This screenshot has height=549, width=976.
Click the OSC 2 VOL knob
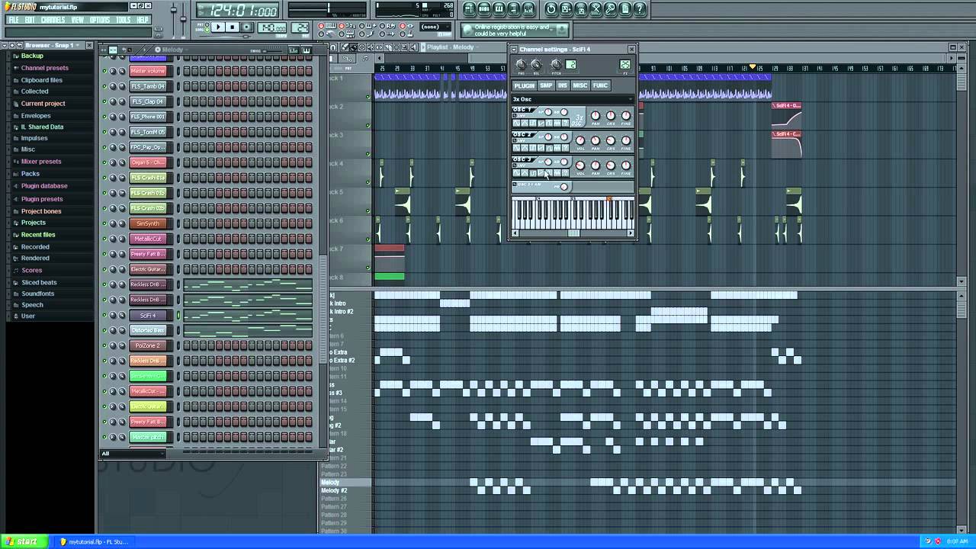(580, 141)
